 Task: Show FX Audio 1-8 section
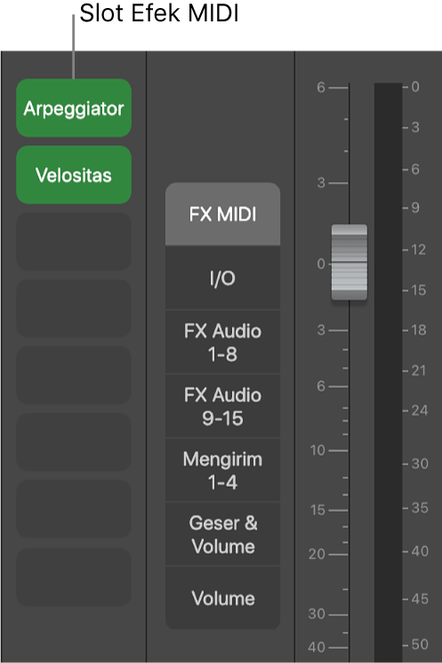pyautogui.click(x=222, y=342)
